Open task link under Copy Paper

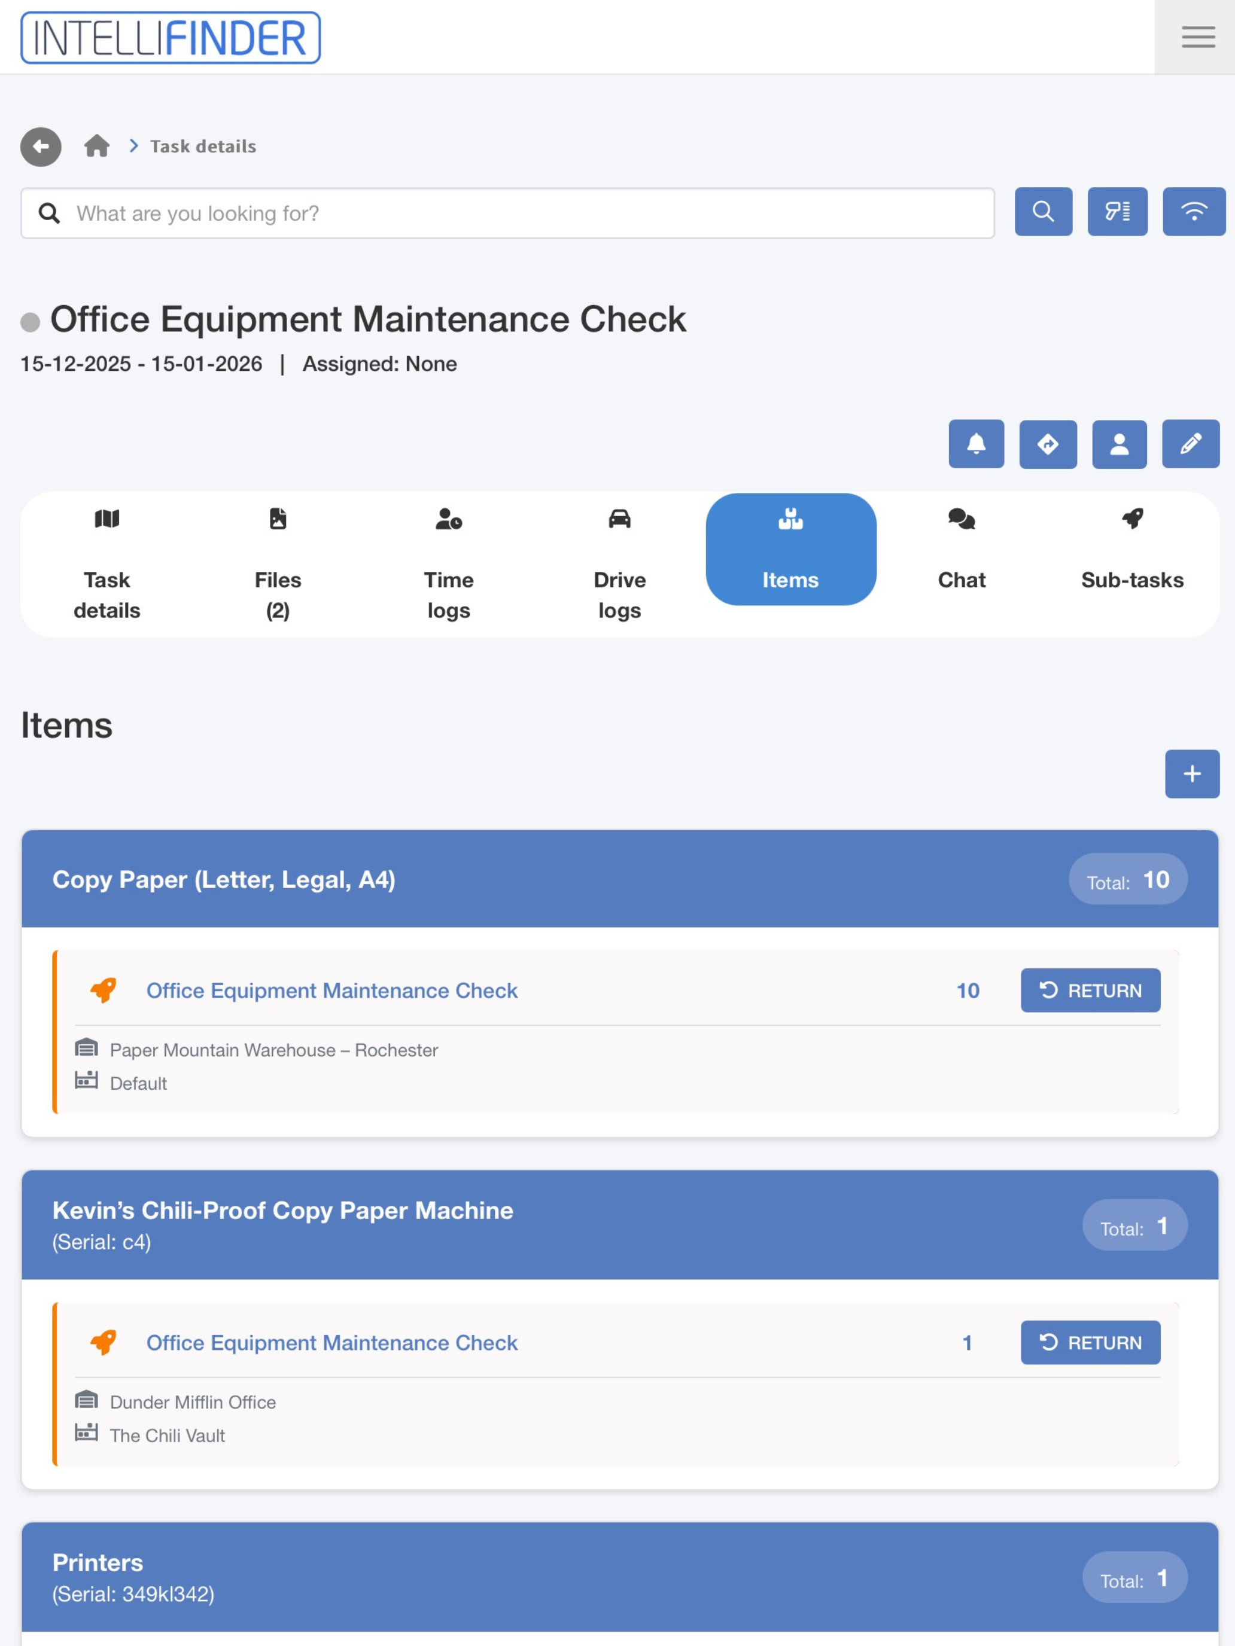click(x=332, y=990)
